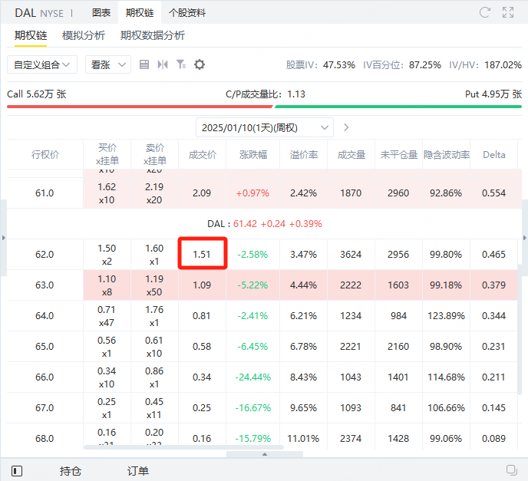The width and height of the screenshot is (528, 481).
Task: Click the 买价x挂单 column header
Action: pyautogui.click(x=107, y=154)
